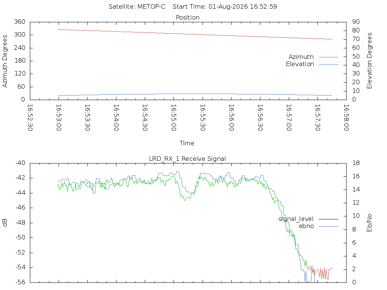This screenshot has width=387, height=290.
Task: Click the 120 azimuth axis value
Action: (x=20, y=74)
